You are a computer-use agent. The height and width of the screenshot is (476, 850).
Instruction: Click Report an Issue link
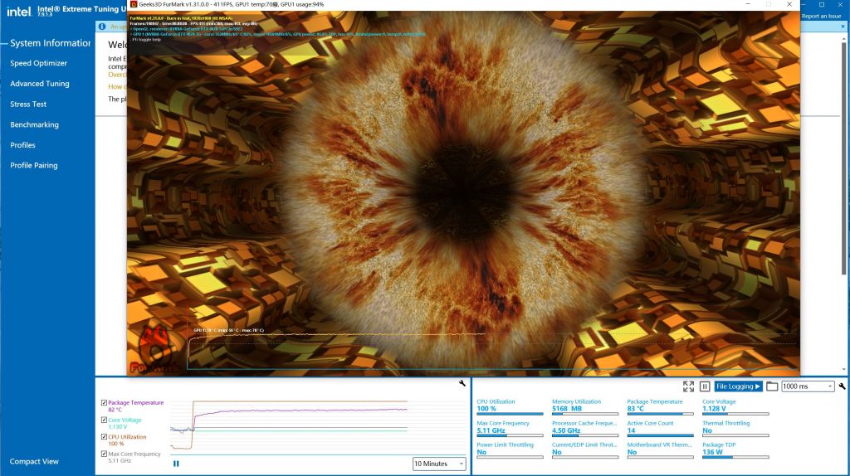[x=821, y=17]
